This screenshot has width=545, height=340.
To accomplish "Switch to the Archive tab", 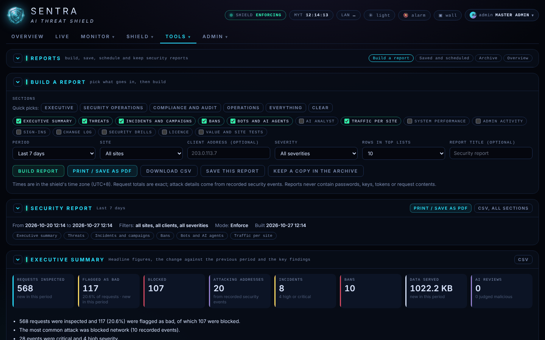I will pos(488,58).
